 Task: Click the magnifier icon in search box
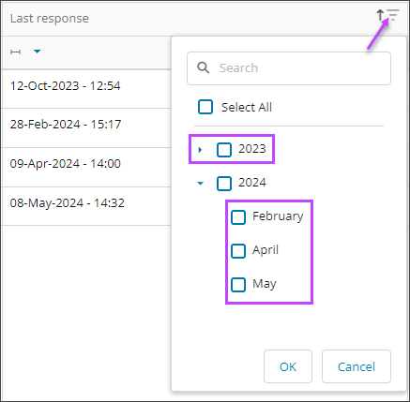204,67
